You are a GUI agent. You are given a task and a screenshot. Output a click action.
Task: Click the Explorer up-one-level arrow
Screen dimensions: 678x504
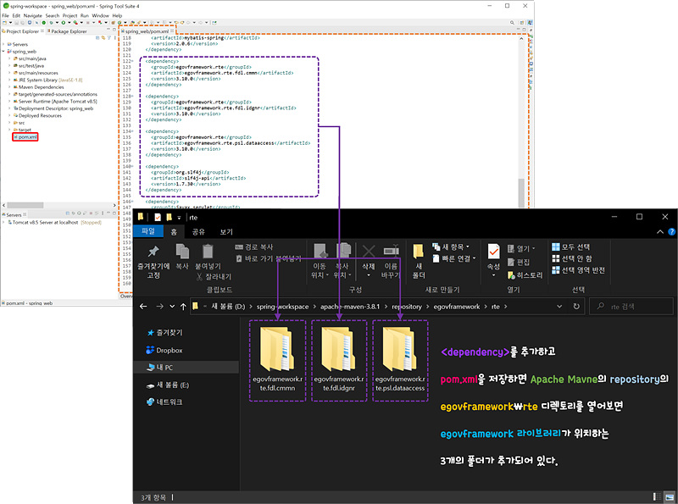[x=183, y=307]
